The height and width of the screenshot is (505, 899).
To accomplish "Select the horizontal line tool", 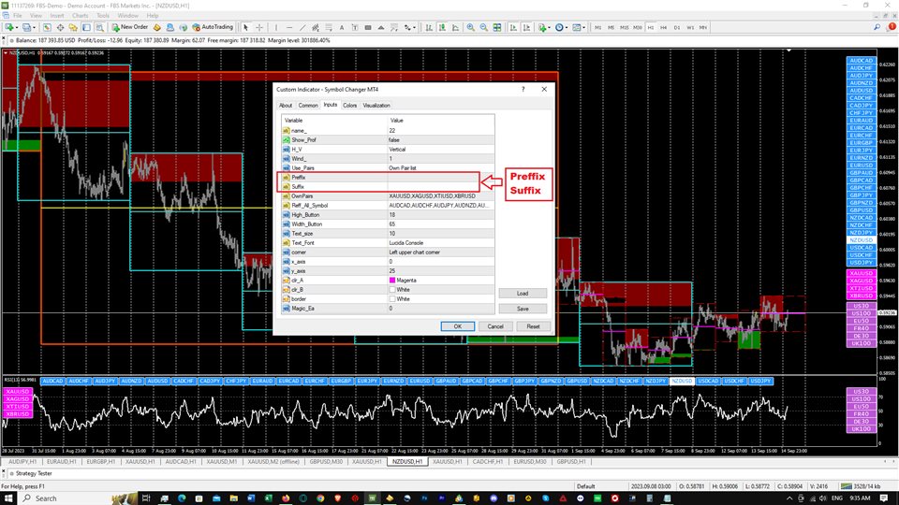I will tap(289, 27).
